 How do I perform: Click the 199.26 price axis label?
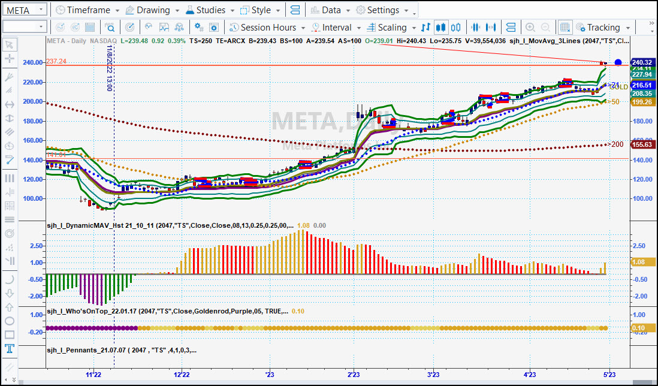642,102
